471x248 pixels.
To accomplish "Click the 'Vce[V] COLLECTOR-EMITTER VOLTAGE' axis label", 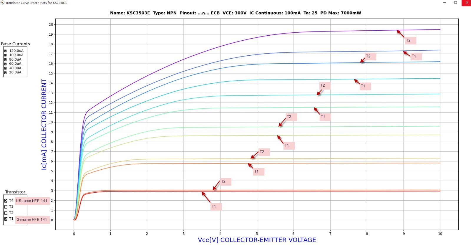I will (257, 240).
